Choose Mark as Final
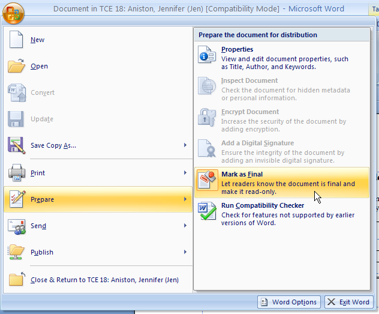The image size is (379, 314). point(282,183)
